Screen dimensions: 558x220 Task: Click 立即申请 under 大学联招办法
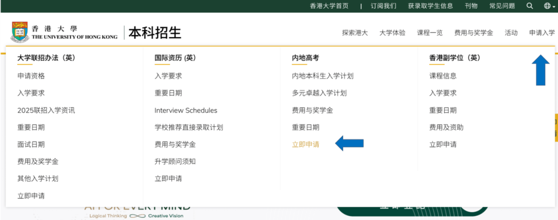31,196
